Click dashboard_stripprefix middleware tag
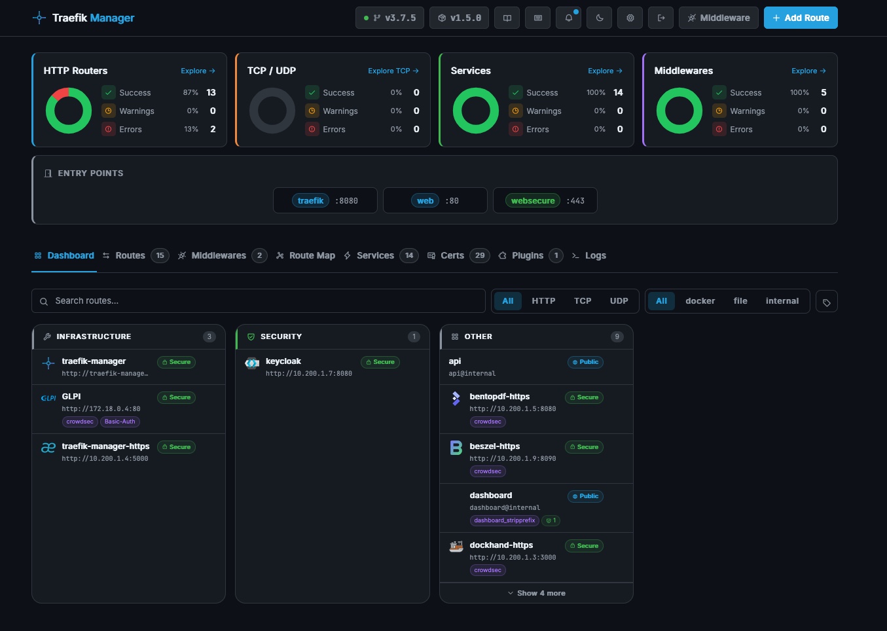The height and width of the screenshot is (631, 887). [x=505, y=520]
